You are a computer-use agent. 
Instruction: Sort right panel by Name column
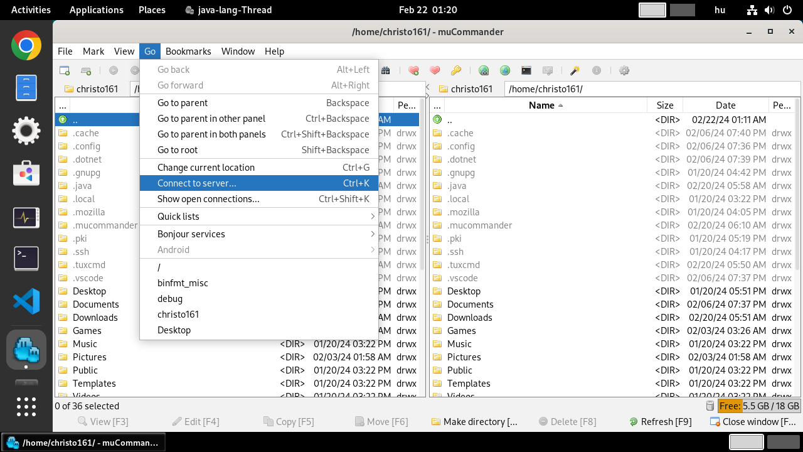coord(546,105)
